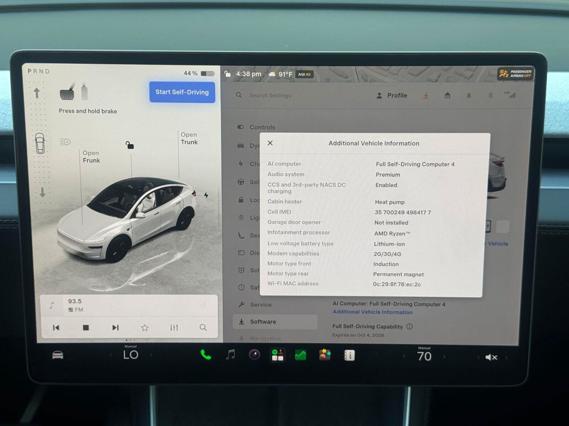Open the Toybox app
The image size is (569, 426).
pyautogui.click(x=325, y=355)
